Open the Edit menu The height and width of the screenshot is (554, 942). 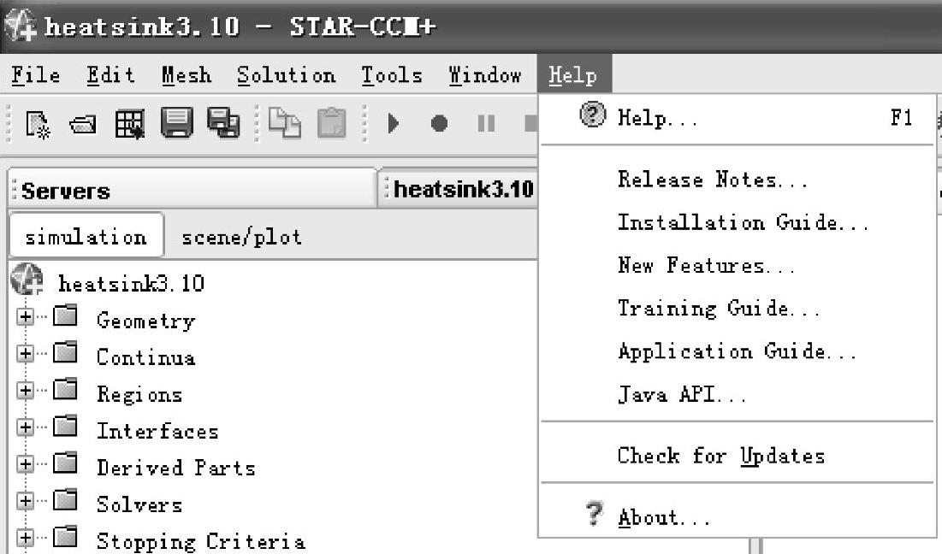(x=110, y=75)
